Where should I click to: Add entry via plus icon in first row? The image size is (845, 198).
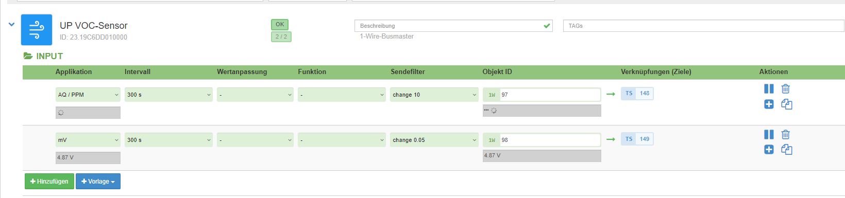click(769, 104)
